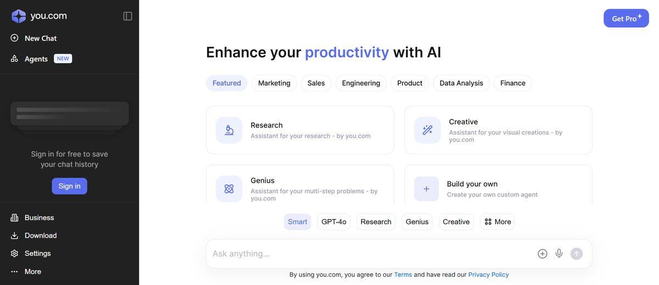Open the Agents section
This screenshot has height=285, width=659.
[36, 59]
